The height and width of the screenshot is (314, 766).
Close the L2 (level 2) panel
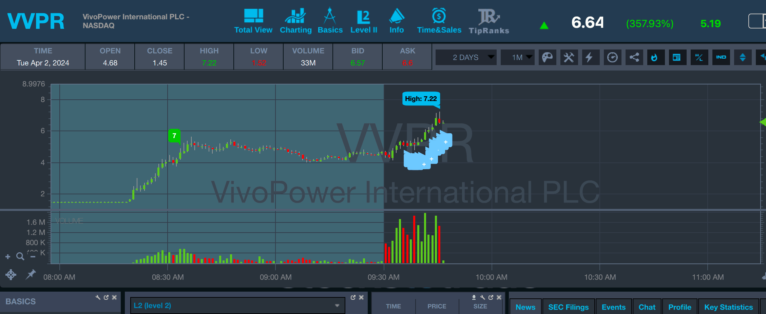click(x=361, y=297)
